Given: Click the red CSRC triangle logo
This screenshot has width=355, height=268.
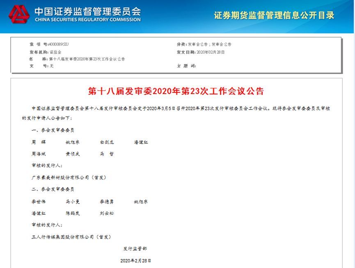Looking at the screenshot, I should tap(19, 14).
